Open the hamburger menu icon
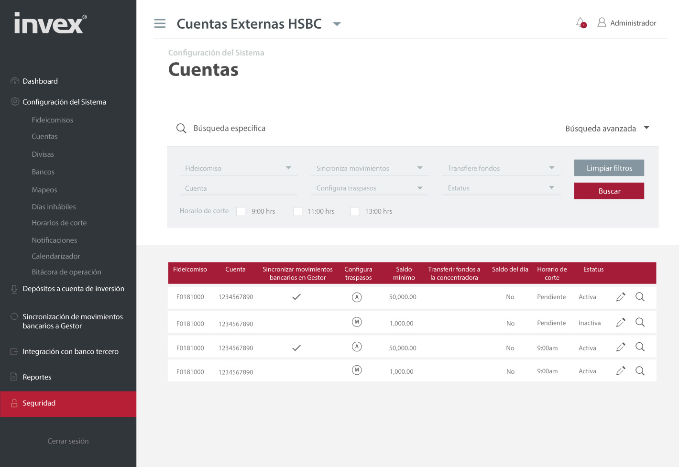 (160, 23)
